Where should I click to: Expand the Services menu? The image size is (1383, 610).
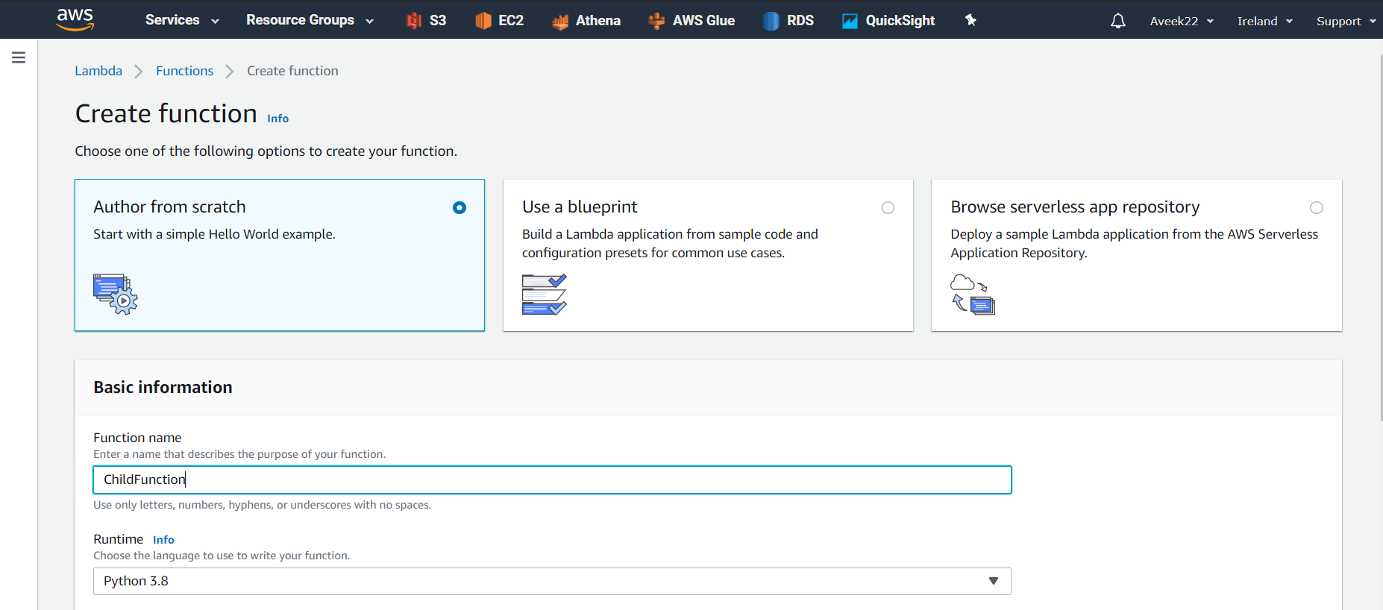click(182, 20)
